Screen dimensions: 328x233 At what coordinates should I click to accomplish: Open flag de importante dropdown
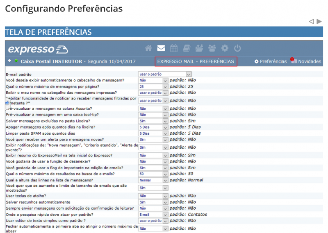153,168
